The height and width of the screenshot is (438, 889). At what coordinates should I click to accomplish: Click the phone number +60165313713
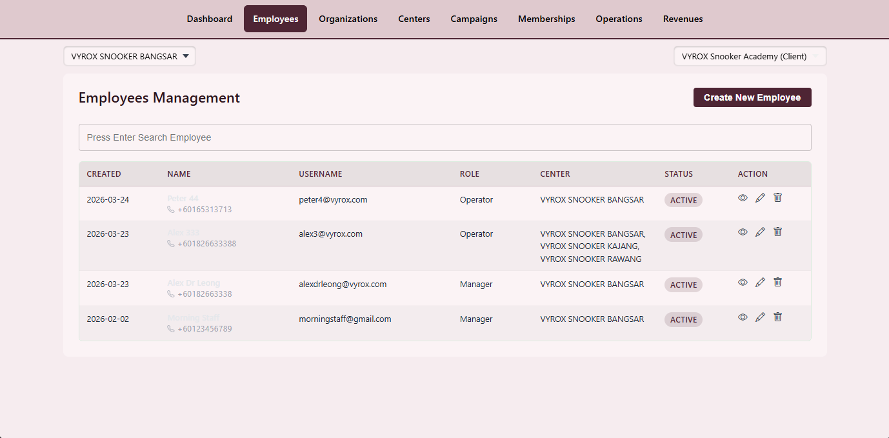coord(205,210)
